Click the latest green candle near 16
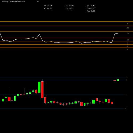Screen dimensions: 133x133 click(x=118, y=80)
